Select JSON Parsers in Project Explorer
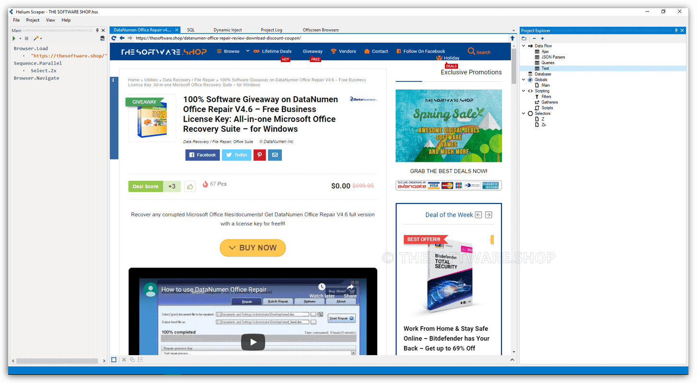Screen dimensions: 697x383 553,57
